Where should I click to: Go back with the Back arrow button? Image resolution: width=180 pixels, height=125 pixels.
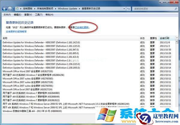4,9
